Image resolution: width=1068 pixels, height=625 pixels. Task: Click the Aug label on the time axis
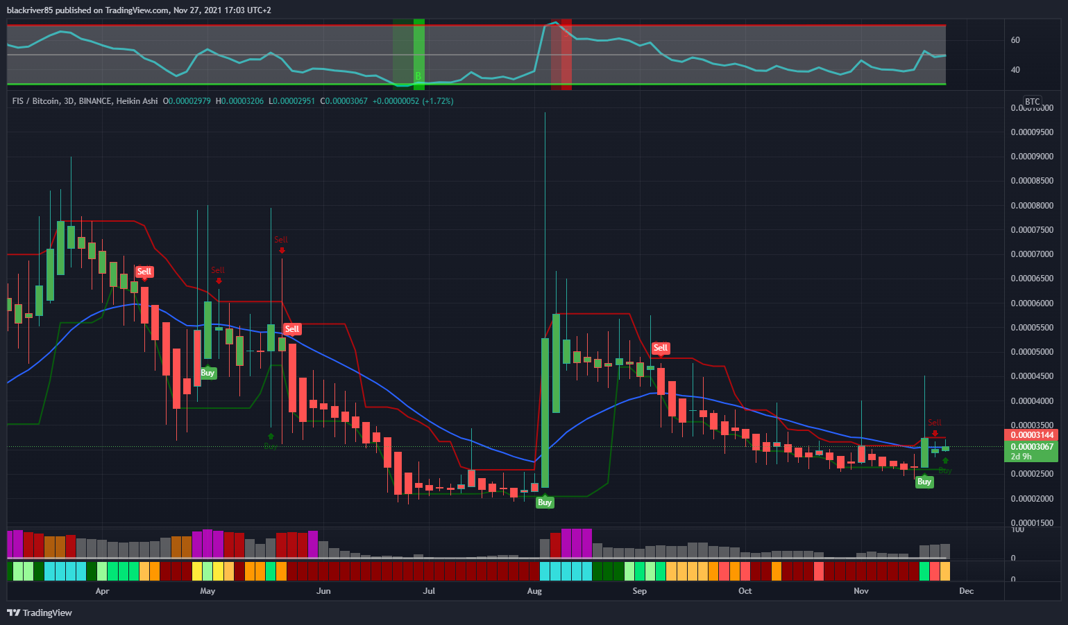pos(534,591)
